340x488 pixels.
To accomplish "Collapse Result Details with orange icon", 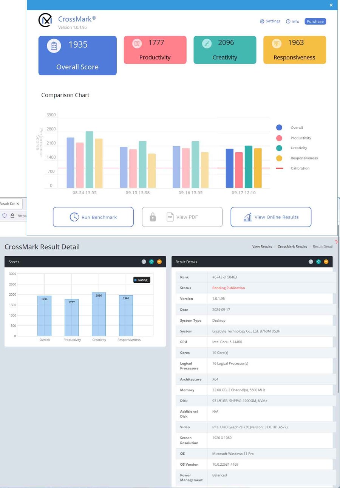I will coord(326,262).
